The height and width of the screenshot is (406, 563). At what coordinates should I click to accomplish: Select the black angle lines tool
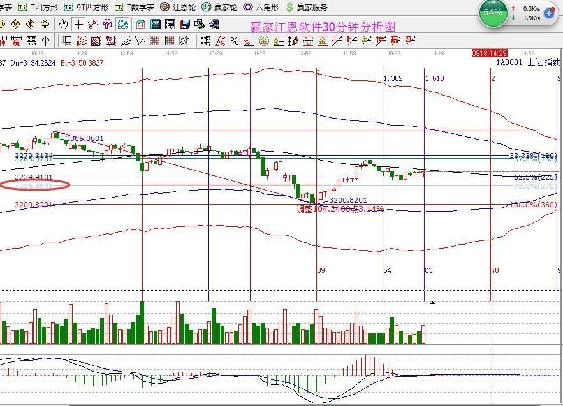tap(126, 41)
